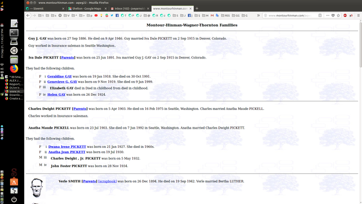Open Parents link for Charles Dwight PICKETT
Viewport: 362px width, 204px height.
point(80,109)
